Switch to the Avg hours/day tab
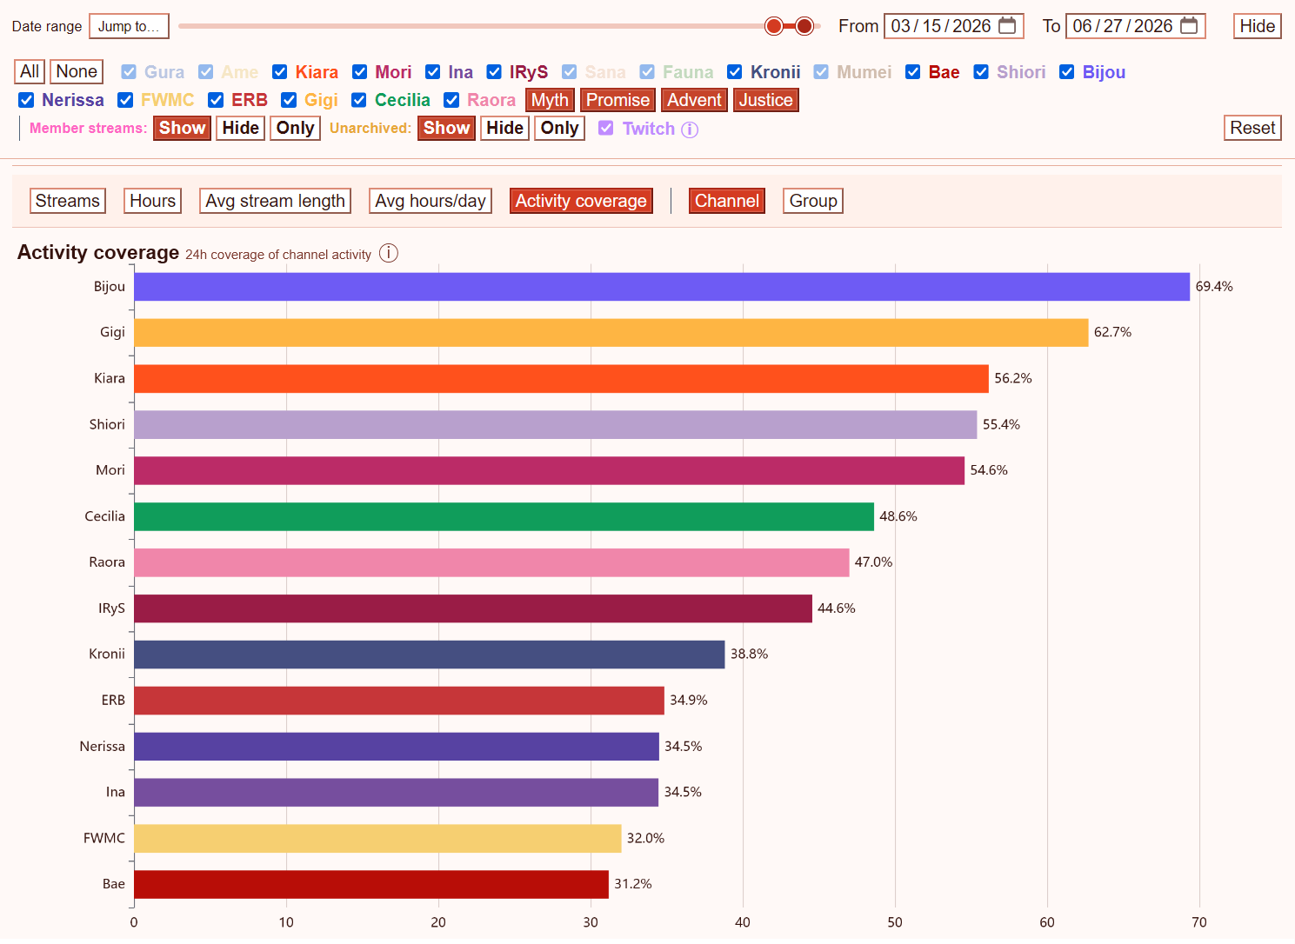Image resolution: width=1295 pixels, height=944 pixels. click(431, 201)
